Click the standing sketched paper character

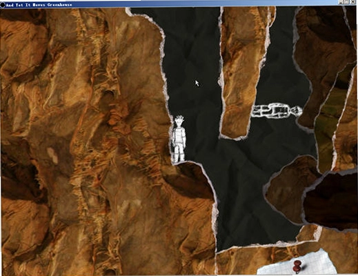pyautogui.click(x=179, y=139)
